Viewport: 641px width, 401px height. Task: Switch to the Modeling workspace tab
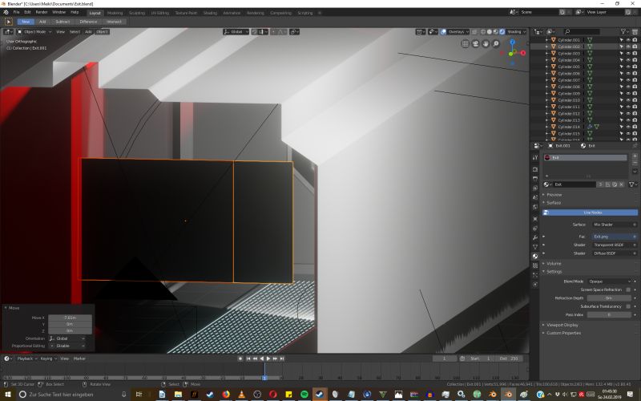115,13
